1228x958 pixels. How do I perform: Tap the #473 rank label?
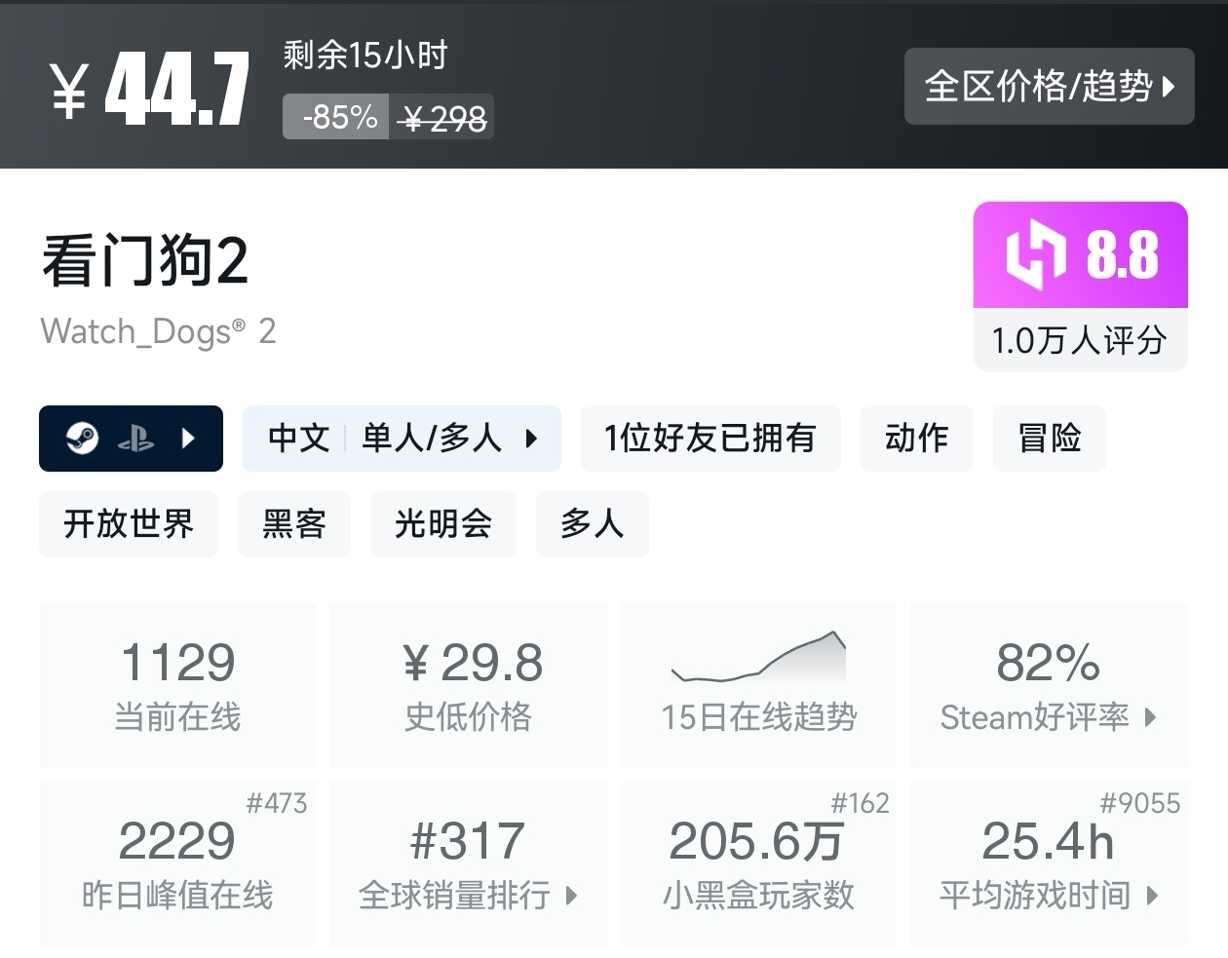(277, 803)
